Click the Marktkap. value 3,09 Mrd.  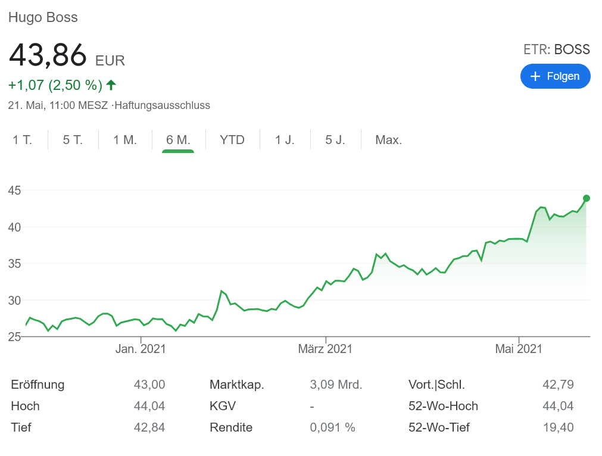point(336,384)
